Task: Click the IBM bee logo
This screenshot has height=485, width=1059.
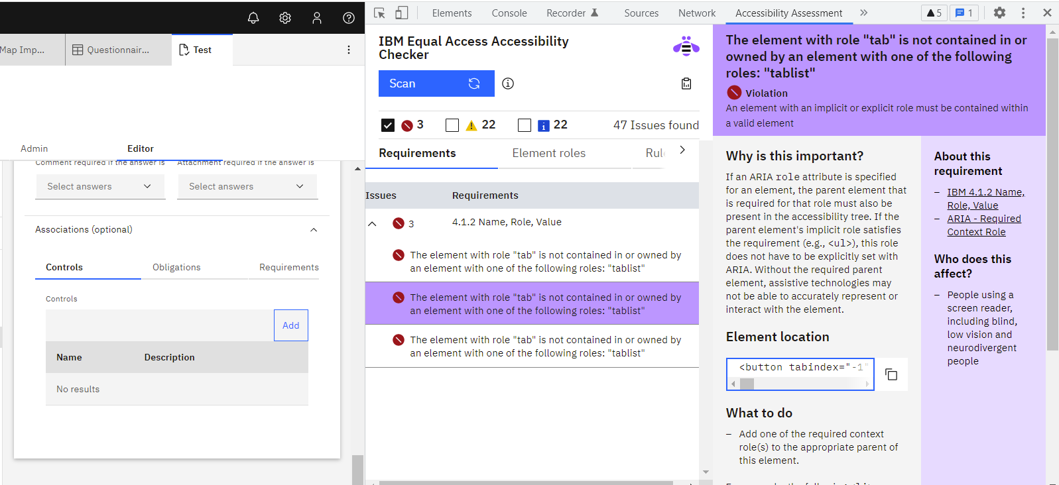Action: tap(686, 46)
